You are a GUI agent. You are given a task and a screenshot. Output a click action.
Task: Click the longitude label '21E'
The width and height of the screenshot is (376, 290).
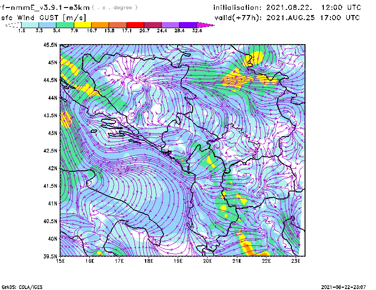(237, 261)
